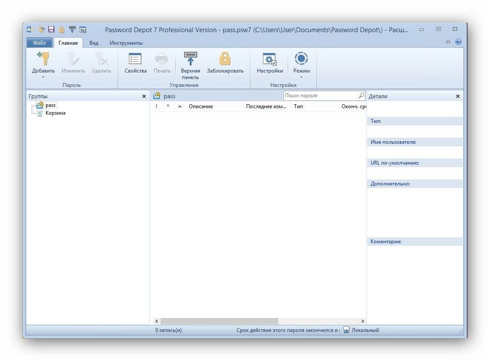Expand the Режим dropdown arrow

tap(301, 77)
